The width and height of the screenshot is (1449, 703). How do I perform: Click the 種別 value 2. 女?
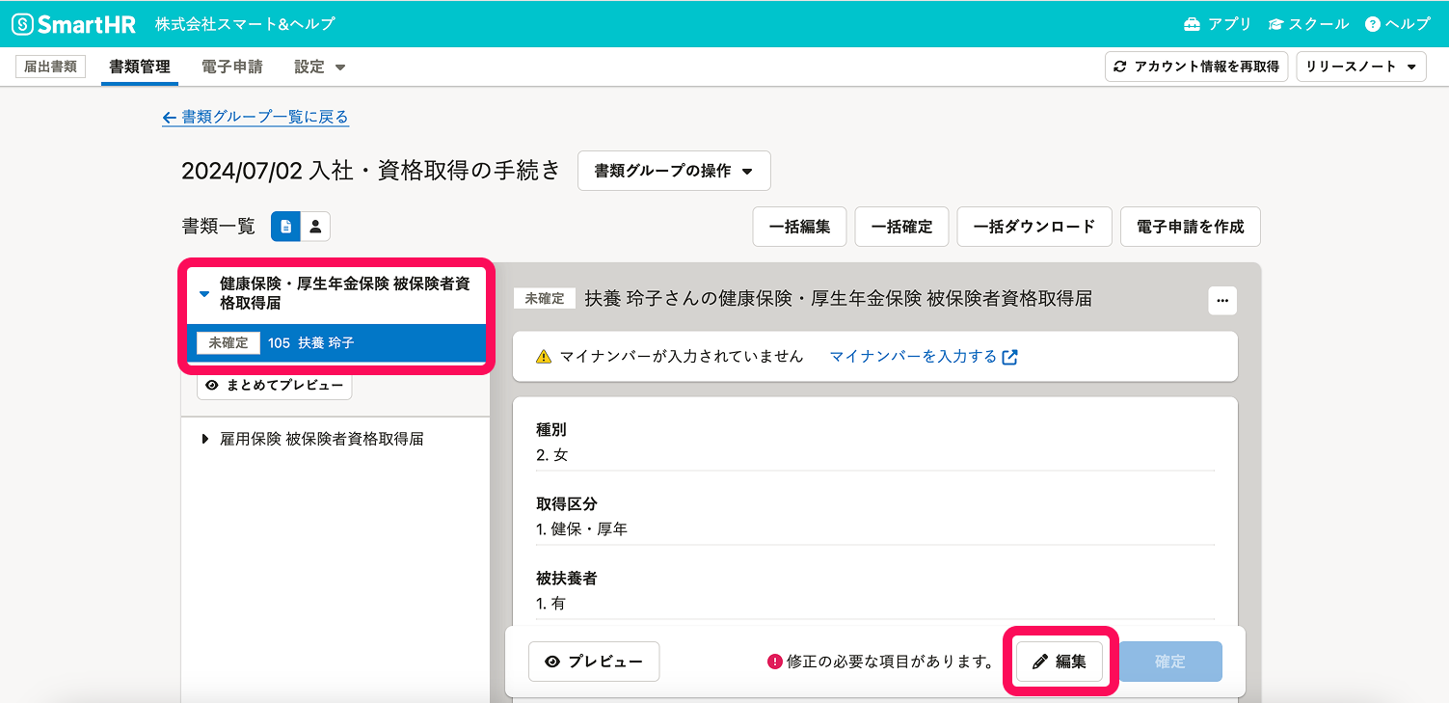point(552,455)
